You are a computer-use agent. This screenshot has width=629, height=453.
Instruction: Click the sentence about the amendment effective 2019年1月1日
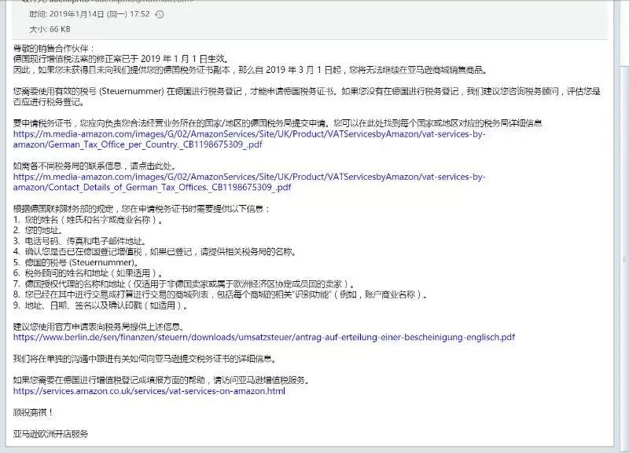(122, 60)
